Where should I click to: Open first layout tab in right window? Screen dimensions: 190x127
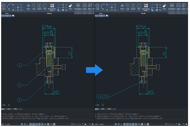click(x=103, y=109)
